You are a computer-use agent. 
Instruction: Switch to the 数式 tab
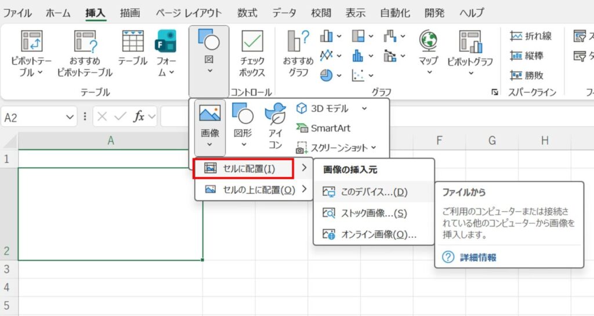(247, 13)
